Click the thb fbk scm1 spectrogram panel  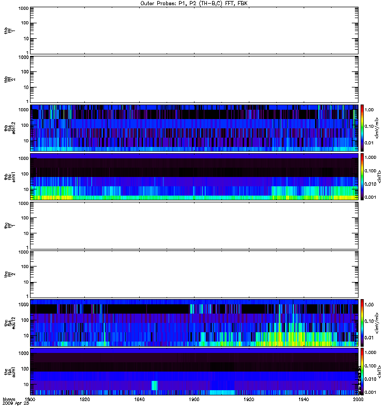click(195, 176)
